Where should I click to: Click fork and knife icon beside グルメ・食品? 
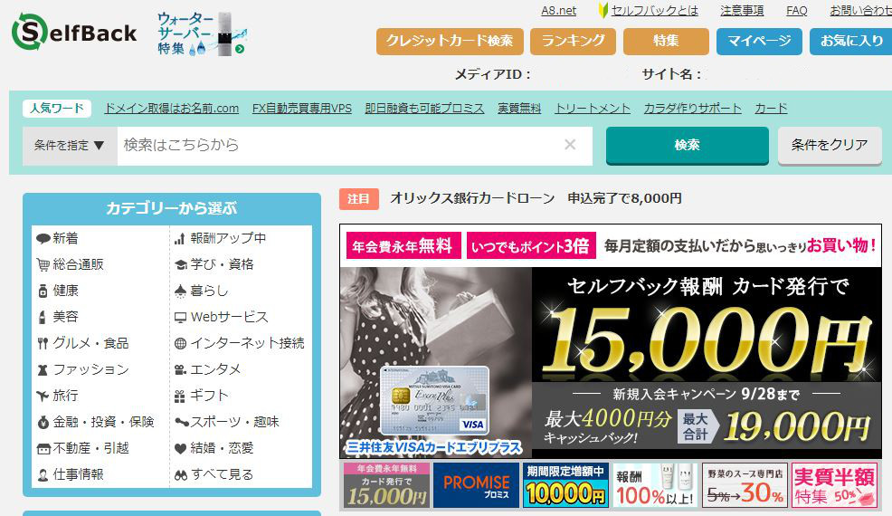pyautogui.click(x=43, y=343)
